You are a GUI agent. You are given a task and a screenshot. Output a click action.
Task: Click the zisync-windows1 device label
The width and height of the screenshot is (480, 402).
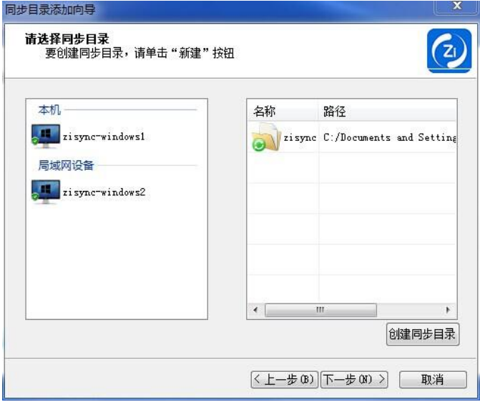pyautogui.click(x=104, y=136)
